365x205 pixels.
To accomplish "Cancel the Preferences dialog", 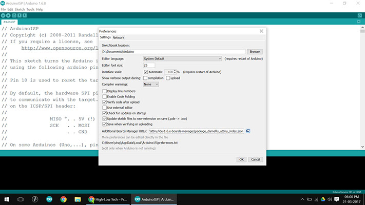I will tap(255, 159).
